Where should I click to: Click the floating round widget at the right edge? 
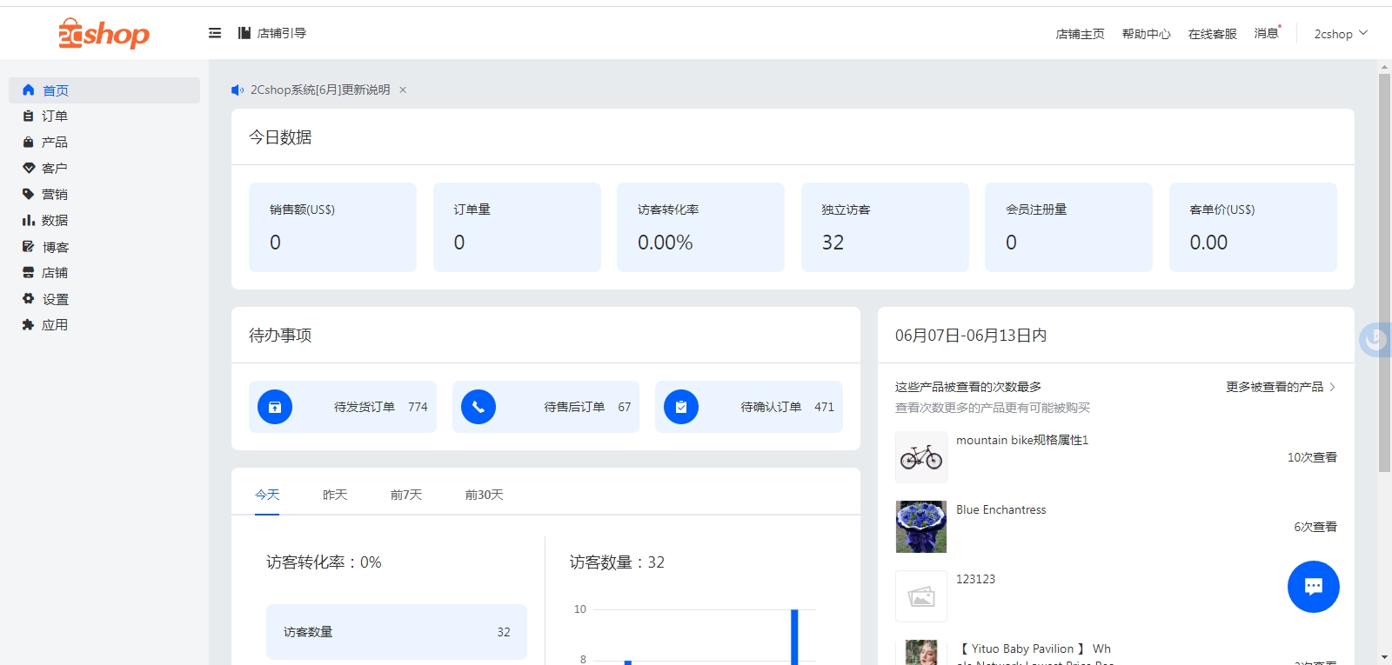[x=1376, y=339]
